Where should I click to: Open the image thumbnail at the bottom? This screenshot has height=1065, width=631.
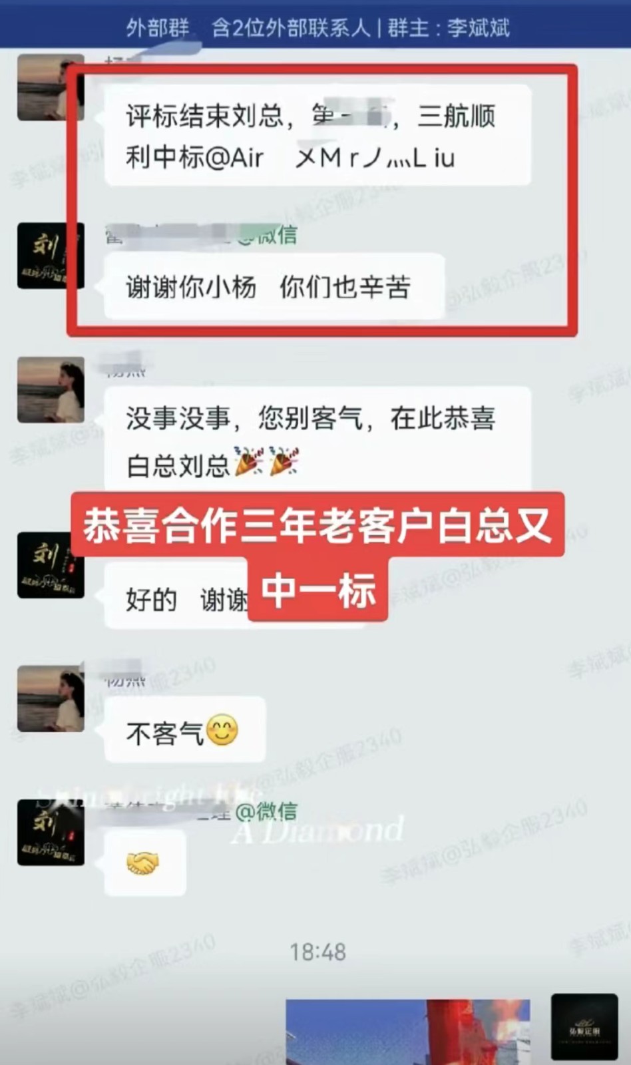[x=408, y=1032]
